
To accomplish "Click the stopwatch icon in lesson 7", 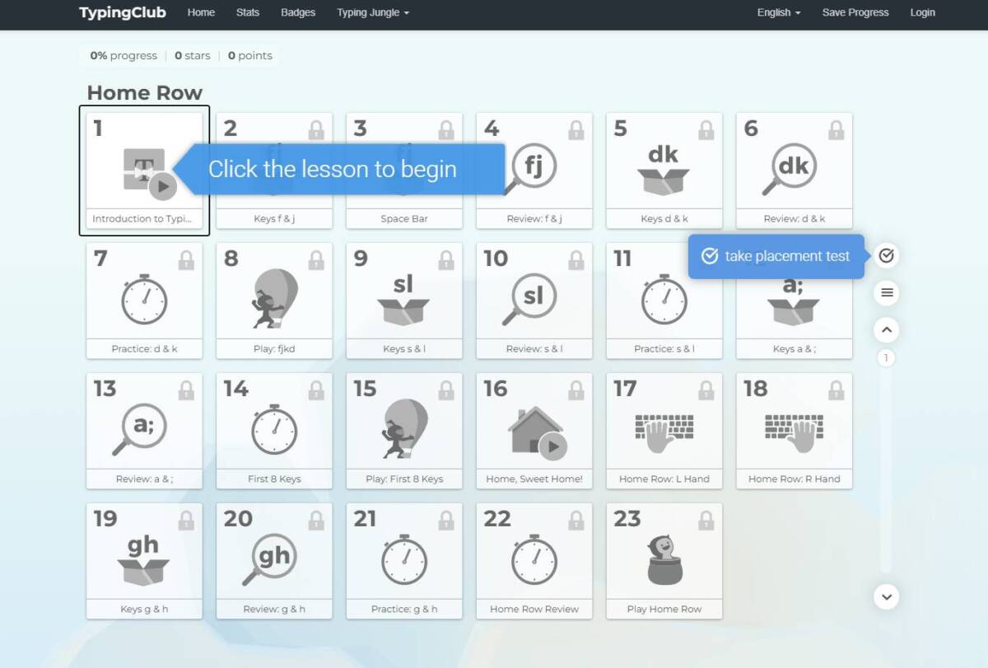I will point(144,300).
